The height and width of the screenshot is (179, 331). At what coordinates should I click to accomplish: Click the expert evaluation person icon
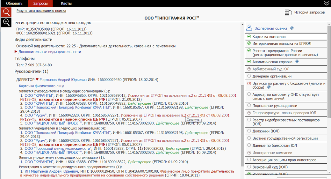[249, 28]
